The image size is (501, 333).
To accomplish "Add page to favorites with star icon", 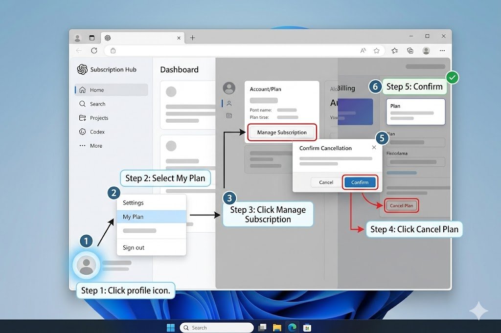I will [x=377, y=50].
